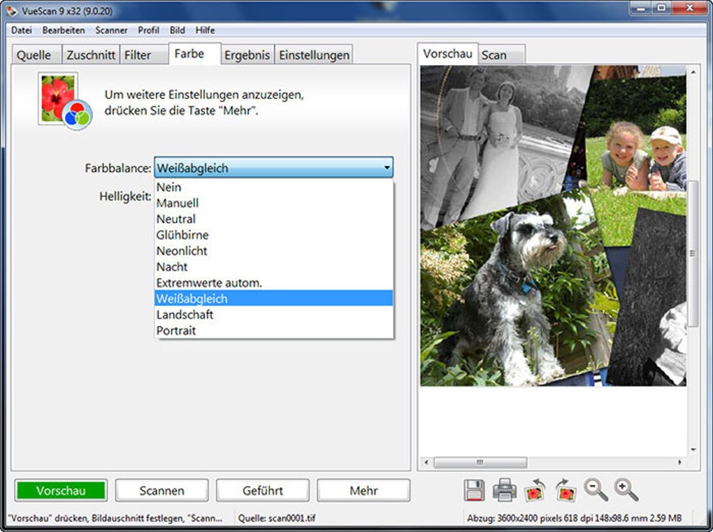Choose Neonlicht color balance option
The height and width of the screenshot is (532, 713).
coord(274,250)
